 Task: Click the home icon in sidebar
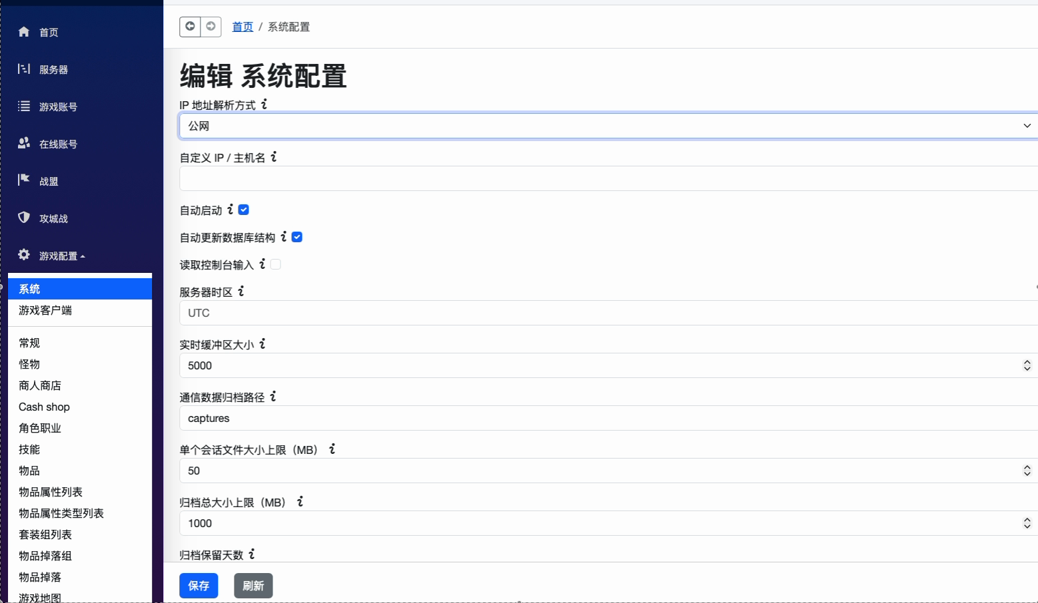(24, 31)
